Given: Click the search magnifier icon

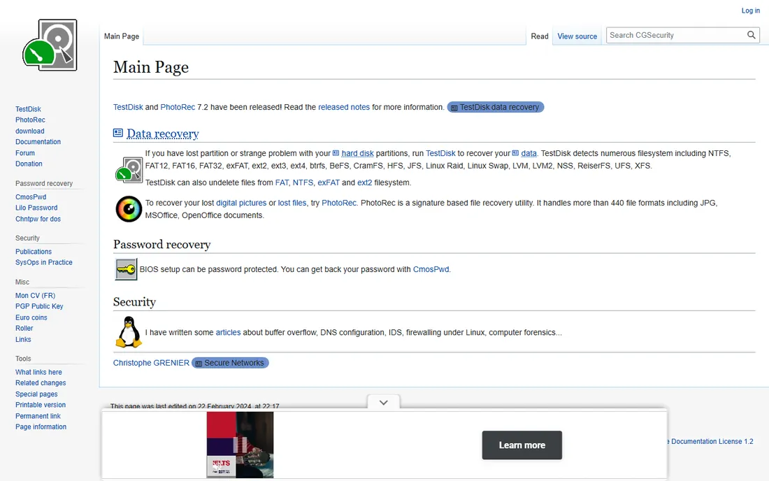Looking at the screenshot, I should (x=751, y=35).
